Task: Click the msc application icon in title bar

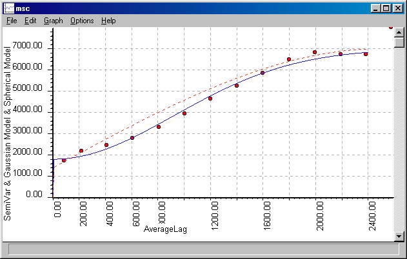Action: 8,8
